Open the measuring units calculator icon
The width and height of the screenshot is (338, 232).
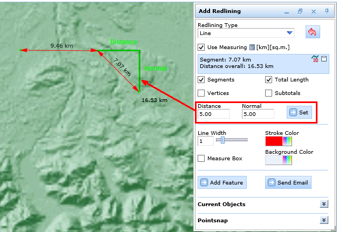click(252, 47)
